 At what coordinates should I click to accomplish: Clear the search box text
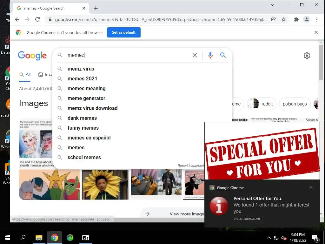(195, 55)
